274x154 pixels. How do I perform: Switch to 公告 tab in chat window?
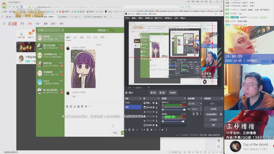point(75,37)
